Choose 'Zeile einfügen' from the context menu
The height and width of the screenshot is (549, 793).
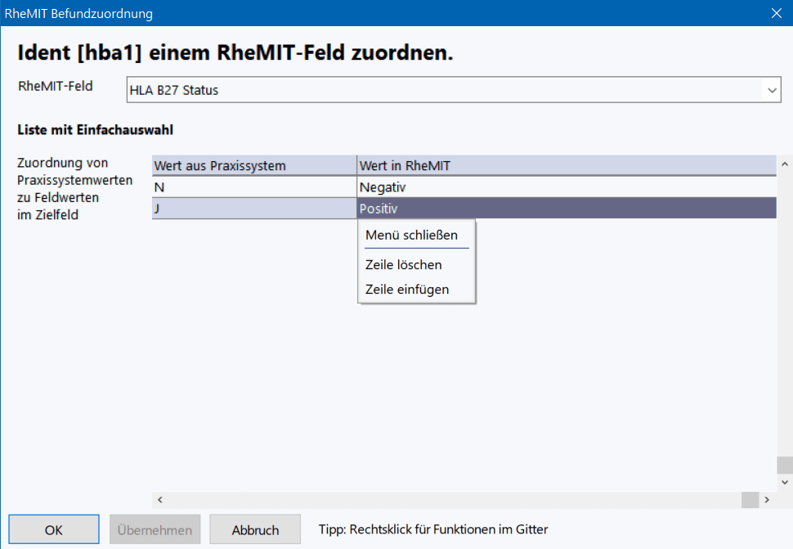407,289
